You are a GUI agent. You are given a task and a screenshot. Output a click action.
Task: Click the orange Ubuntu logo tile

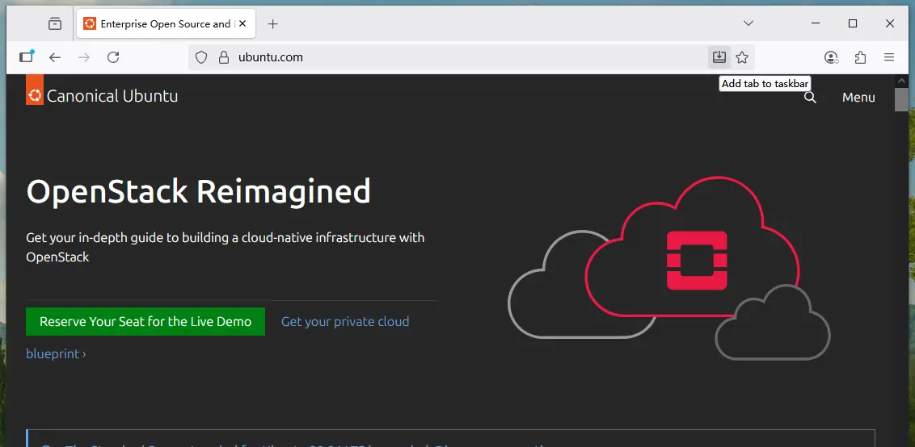coord(35,90)
